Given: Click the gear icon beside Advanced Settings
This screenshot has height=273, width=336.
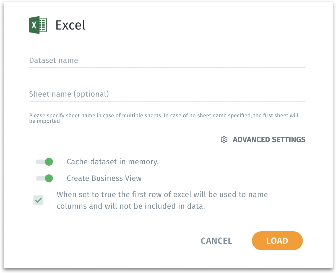Looking at the screenshot, I should [x=224, y=140].
